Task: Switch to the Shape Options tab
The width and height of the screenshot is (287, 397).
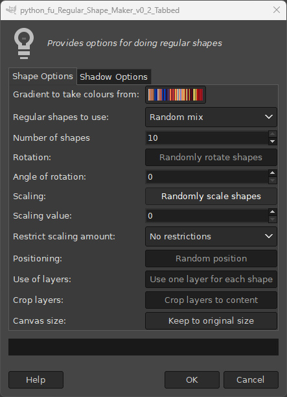Action: 43,76
